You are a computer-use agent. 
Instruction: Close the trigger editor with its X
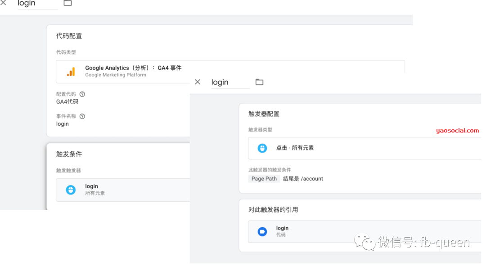[197, 82]
